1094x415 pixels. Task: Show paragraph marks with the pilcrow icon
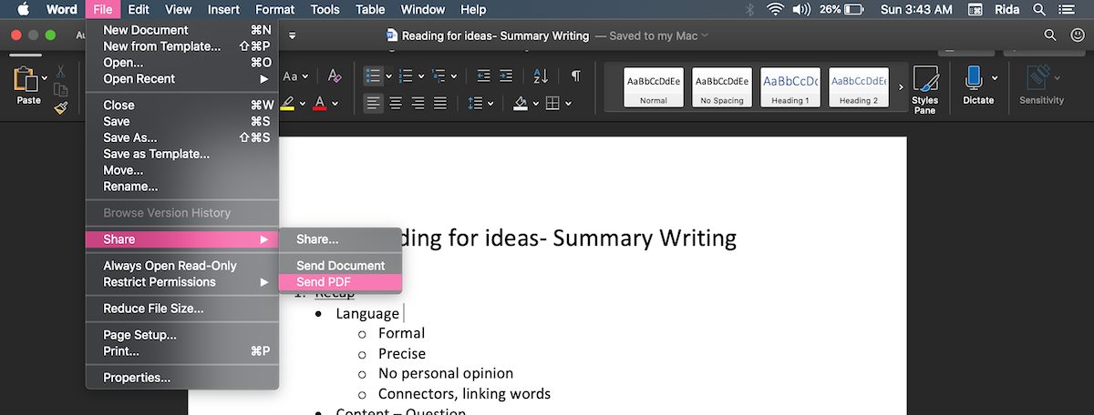(x=575, y=76)
